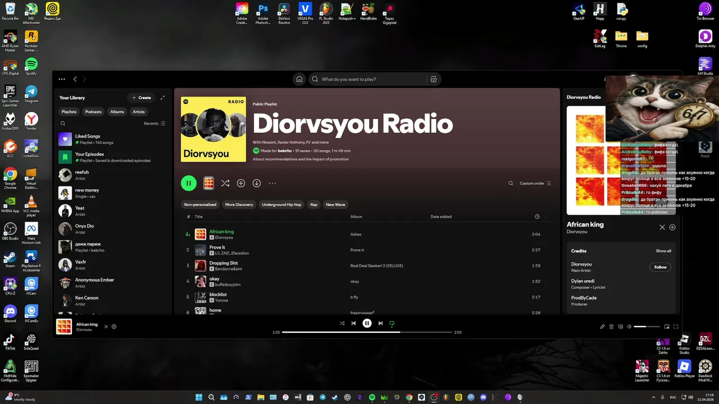This screenshot has width=719, height=404.
Task: Add African king via sidebar plus icon
Action: click(x=672, y=227)
